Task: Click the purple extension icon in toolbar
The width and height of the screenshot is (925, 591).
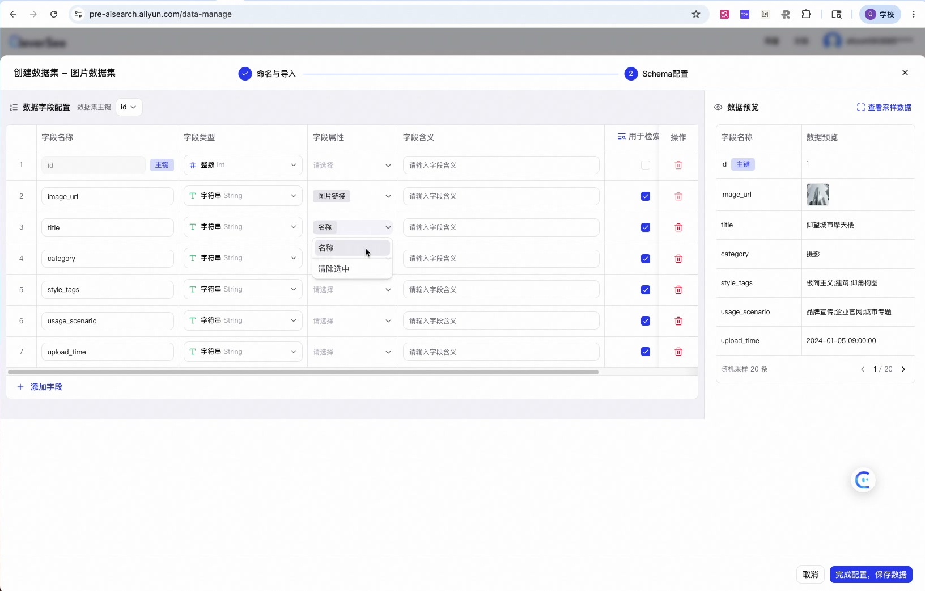Action: coord(745,14)
